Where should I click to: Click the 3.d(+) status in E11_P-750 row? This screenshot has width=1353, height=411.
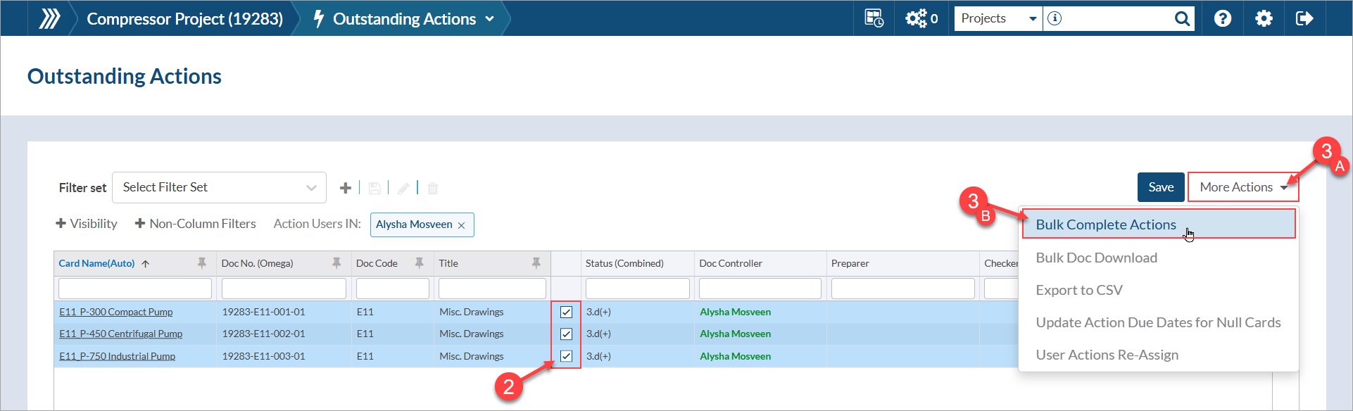[598, 356]
